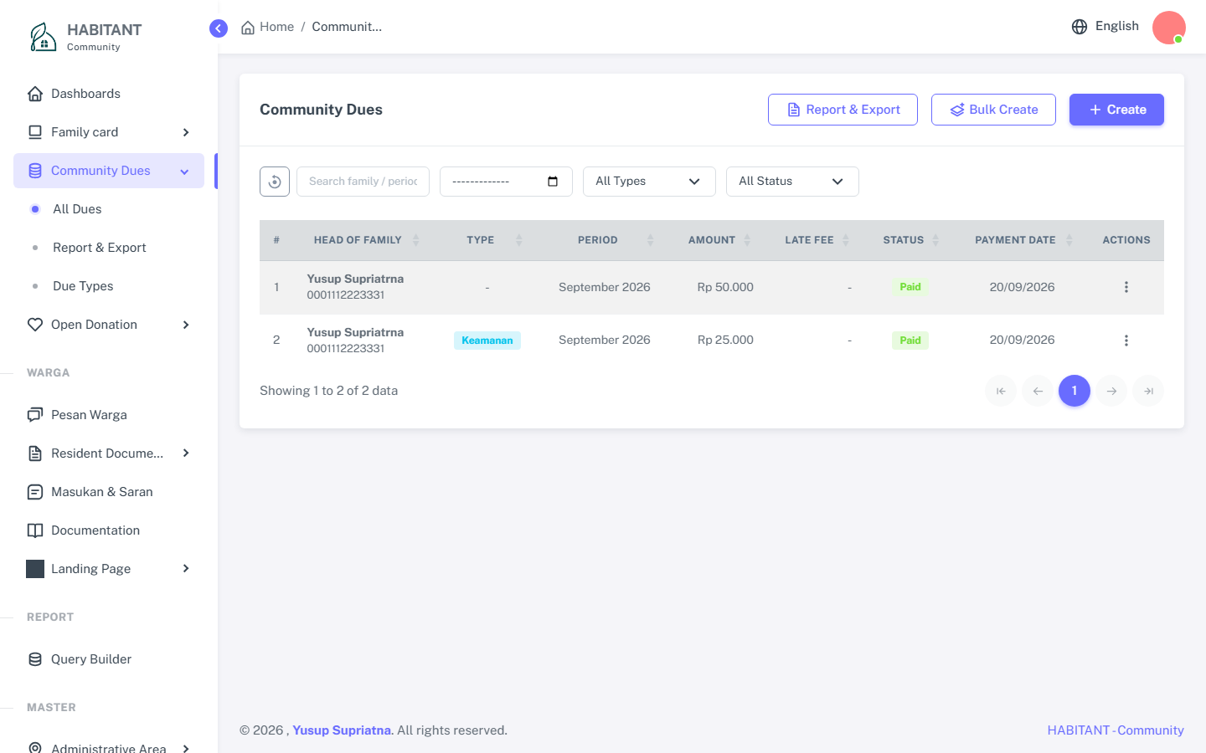The height and width of the screenshot is (753, 1206).
Task: Sort table by Status column
Action: 910,240
